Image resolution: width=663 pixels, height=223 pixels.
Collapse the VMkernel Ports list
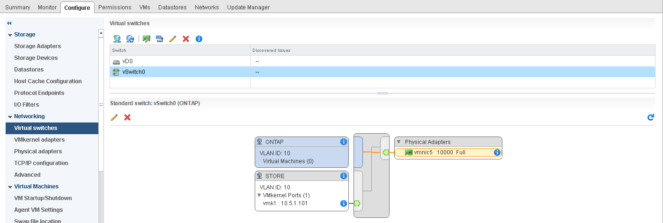point(259,195)
